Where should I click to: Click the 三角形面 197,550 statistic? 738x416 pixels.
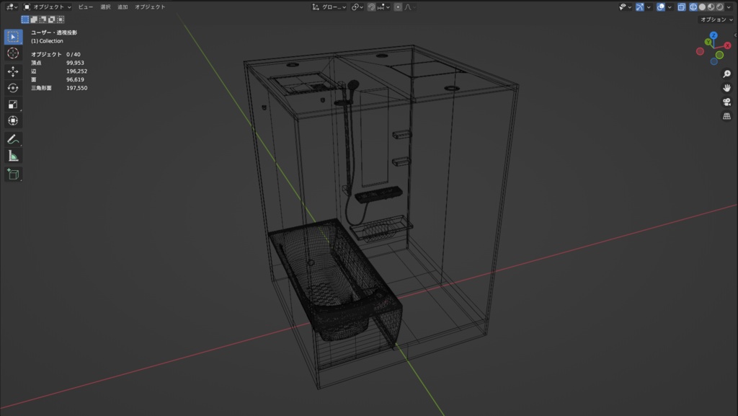click(x=59, y=88)
